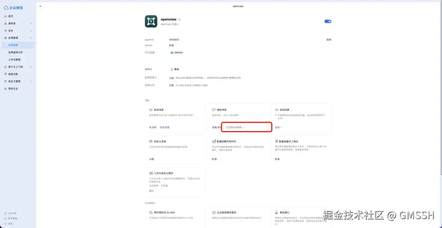The image size is (442, 228).
Task: Click 设置 for 应用主页
Action: pos(171,85)
